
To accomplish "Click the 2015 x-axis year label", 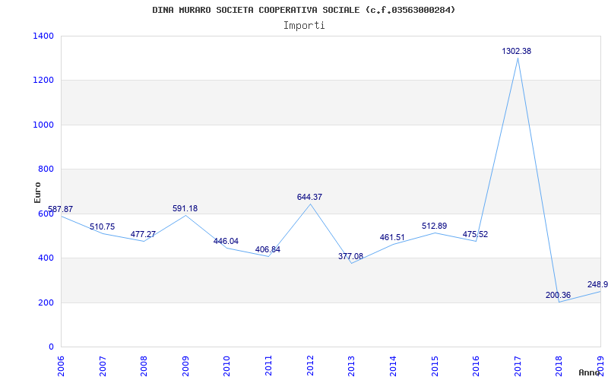I will click(x=434, y=366).
